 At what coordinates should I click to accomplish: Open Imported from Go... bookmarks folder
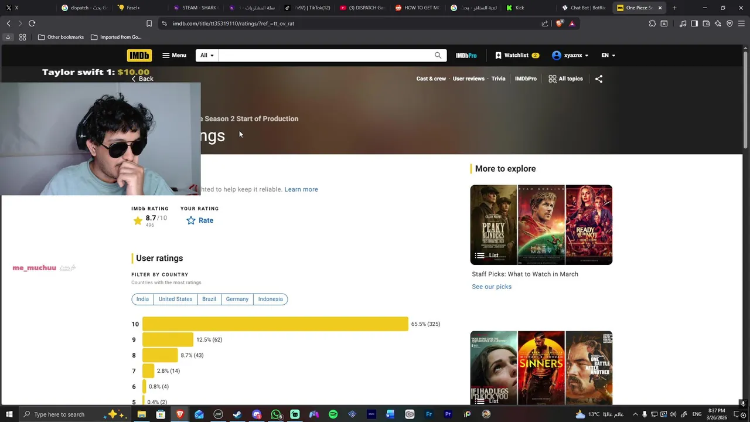pyautogui.click(x=116, y=37)
